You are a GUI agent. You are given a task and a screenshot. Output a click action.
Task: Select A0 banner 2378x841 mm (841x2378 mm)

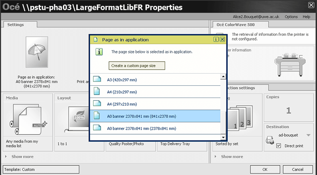[x=155, y=116]
